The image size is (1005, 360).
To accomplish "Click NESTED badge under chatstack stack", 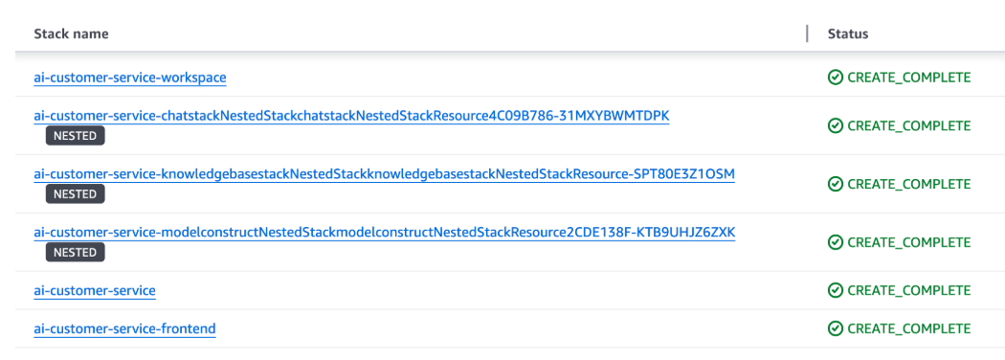I will pos(75,135).
